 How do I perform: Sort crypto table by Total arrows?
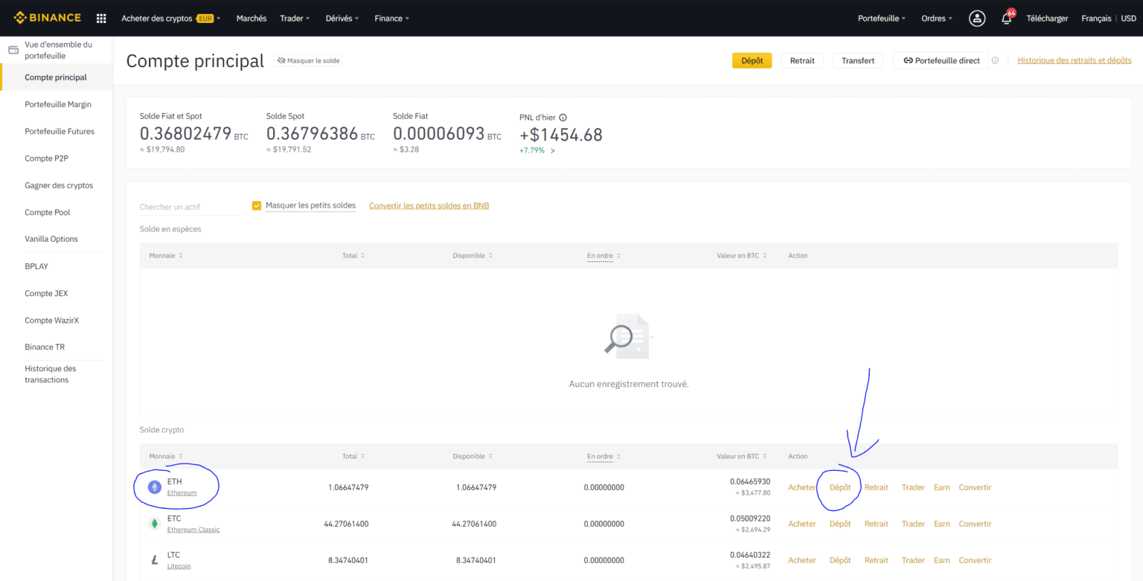click(x=363, y=456)
